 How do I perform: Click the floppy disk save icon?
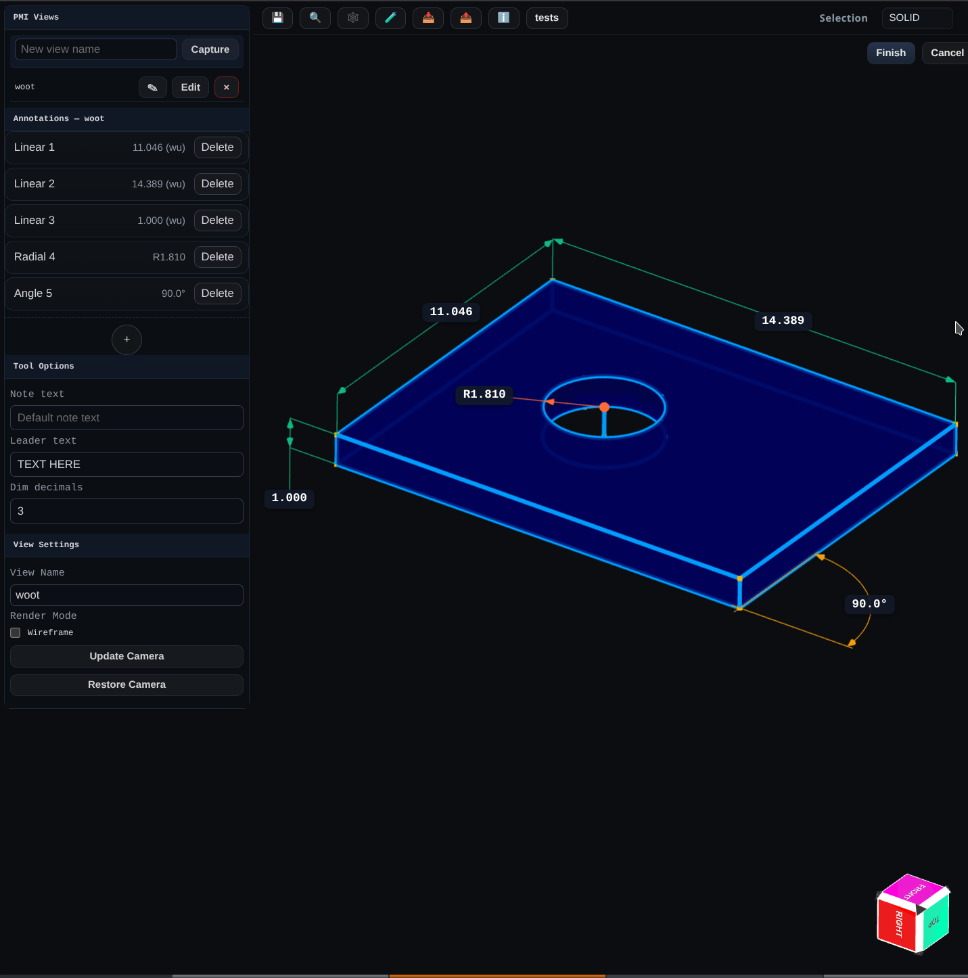click(277, 18)
